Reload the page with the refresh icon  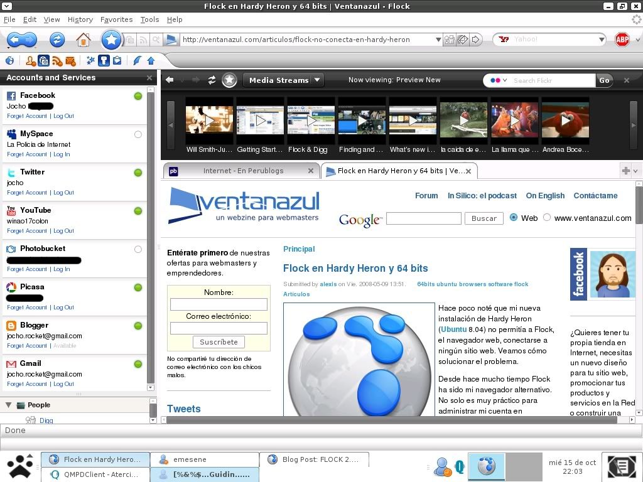pos(57,40)
